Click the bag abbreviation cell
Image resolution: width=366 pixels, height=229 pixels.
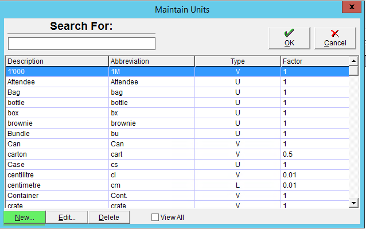point(151,92)
